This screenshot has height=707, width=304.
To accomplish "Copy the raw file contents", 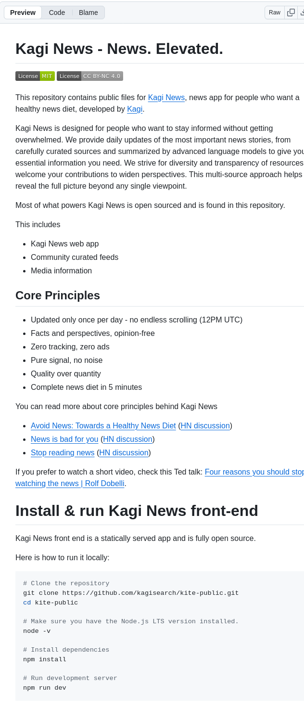I will 291,12.
